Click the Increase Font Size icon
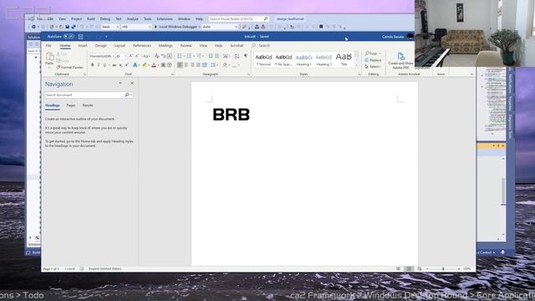 tap(130, 56)
